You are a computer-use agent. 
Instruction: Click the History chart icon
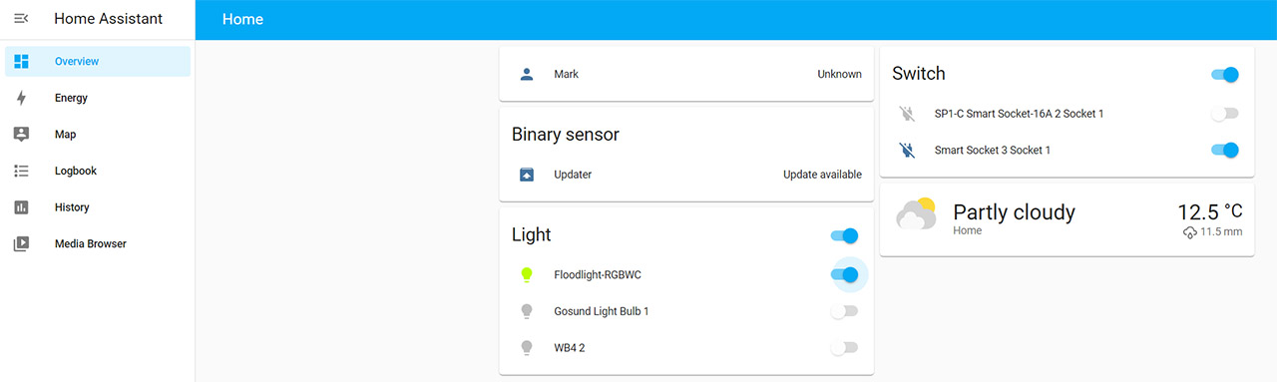21,207
